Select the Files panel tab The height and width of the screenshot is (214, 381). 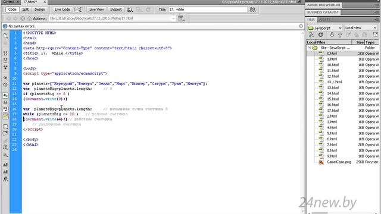(x=311, y=20)
